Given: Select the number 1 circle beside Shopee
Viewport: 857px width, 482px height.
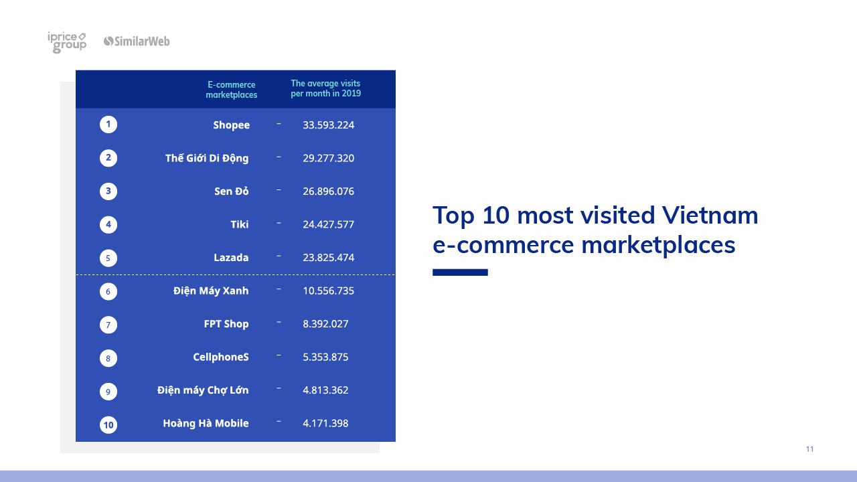Looking at the screenshot, I should (108, 125).
